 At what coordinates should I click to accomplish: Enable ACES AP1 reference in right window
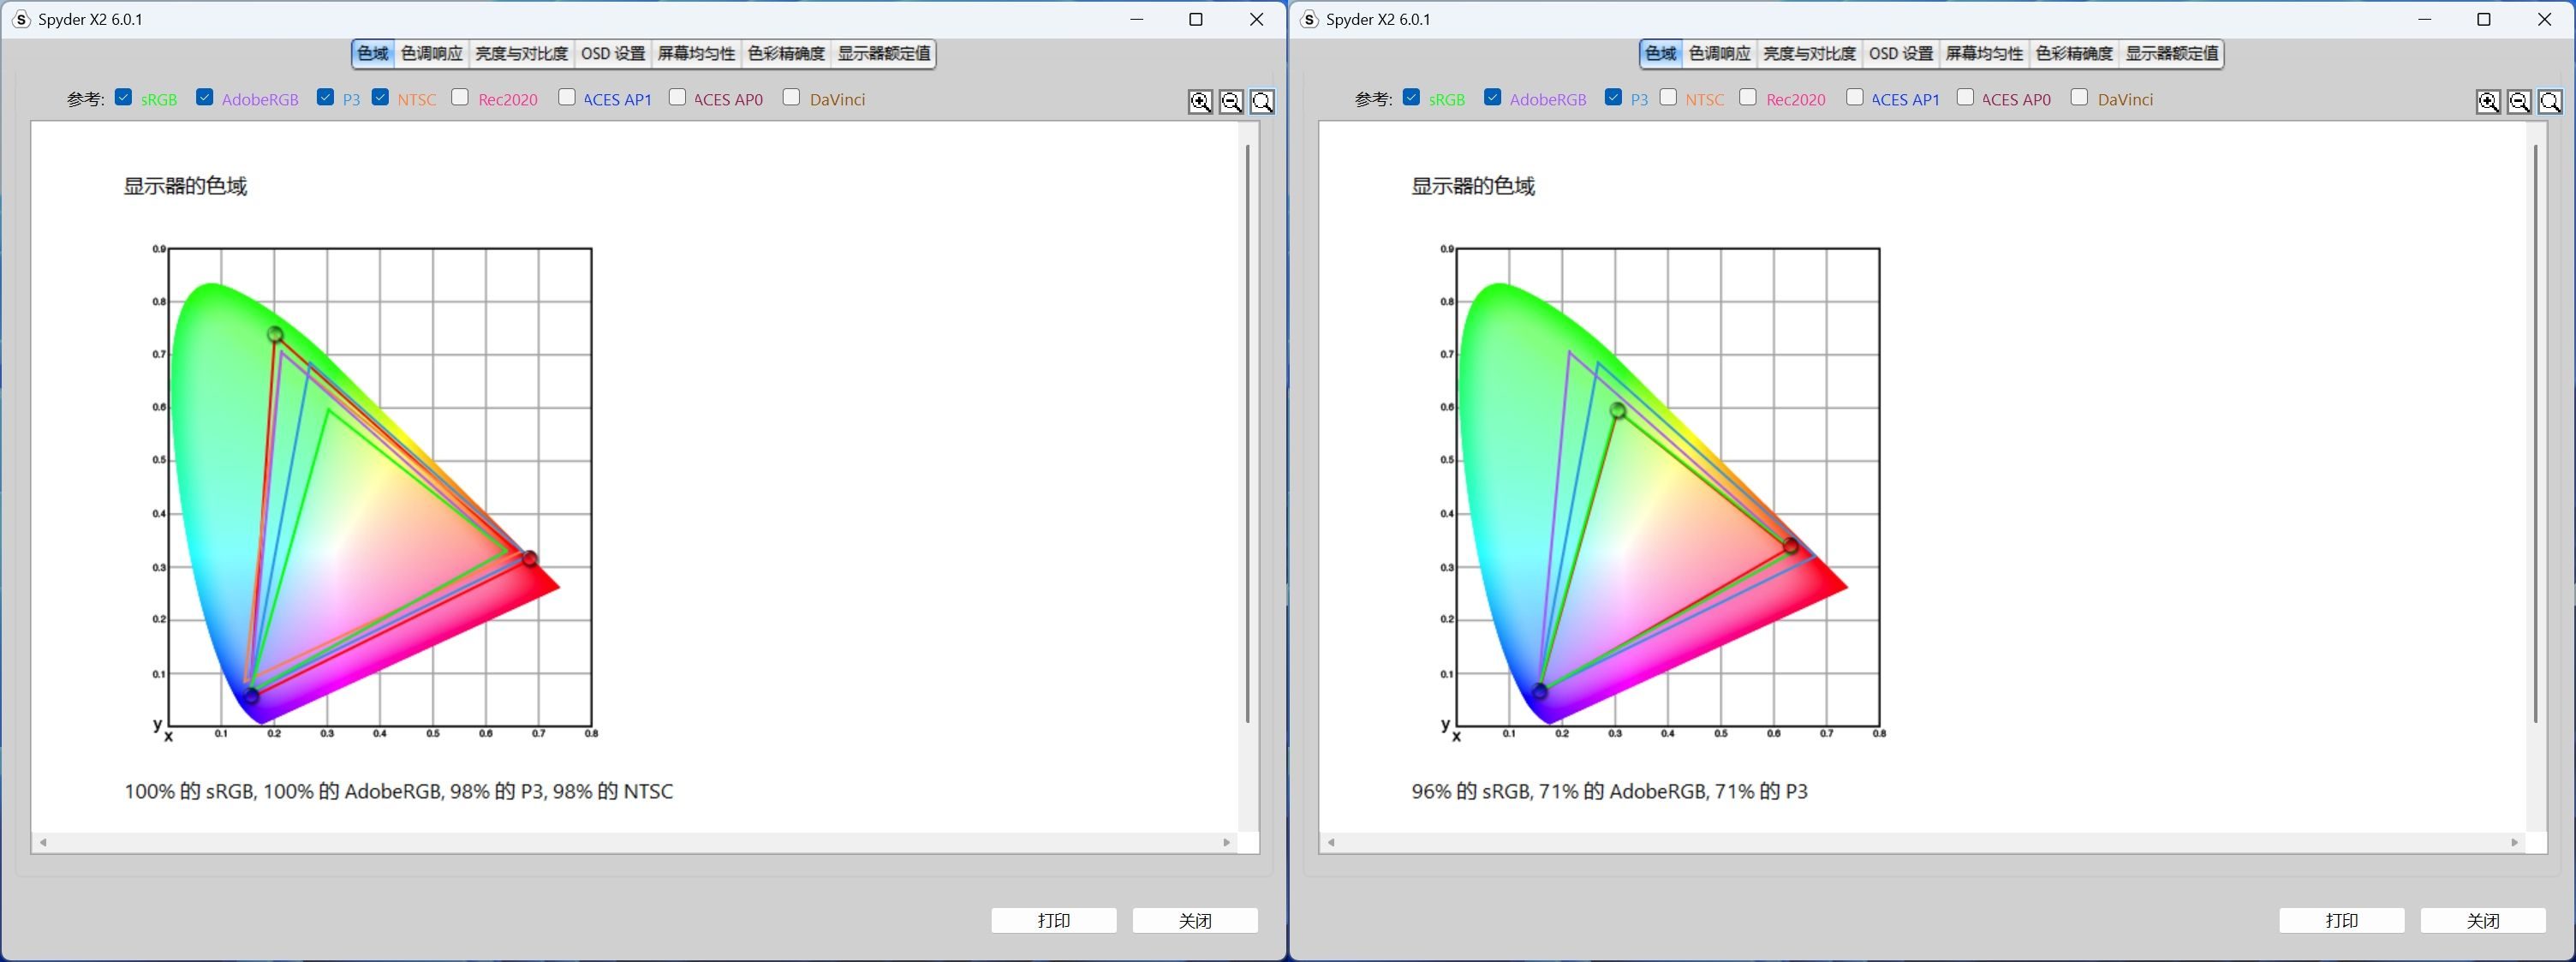[1855, 97]
